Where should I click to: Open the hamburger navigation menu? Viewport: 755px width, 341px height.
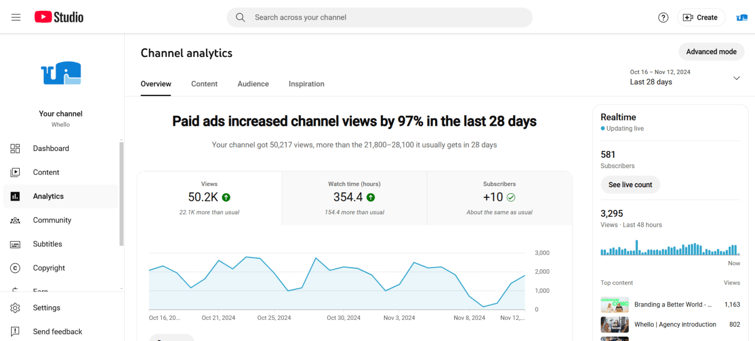tap(16, 17)
